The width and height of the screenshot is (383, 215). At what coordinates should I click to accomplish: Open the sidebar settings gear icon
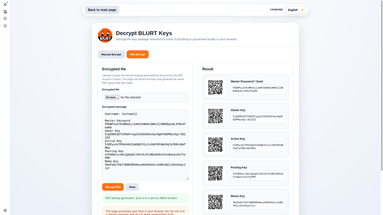(x=5, y=210)
